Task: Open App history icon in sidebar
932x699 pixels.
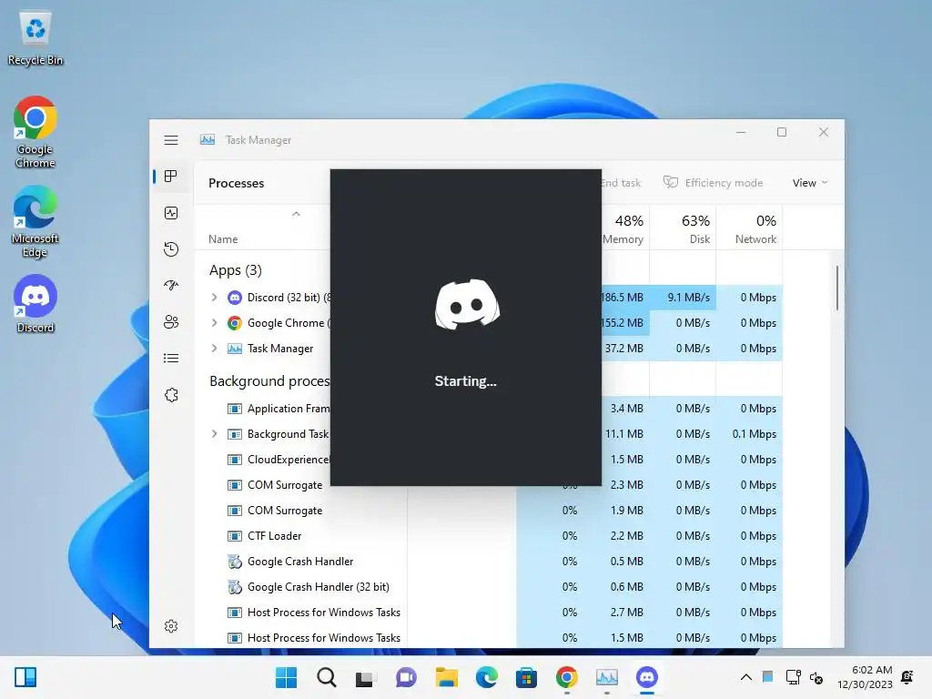Action: pyautogui.click(x=171, y=249)
